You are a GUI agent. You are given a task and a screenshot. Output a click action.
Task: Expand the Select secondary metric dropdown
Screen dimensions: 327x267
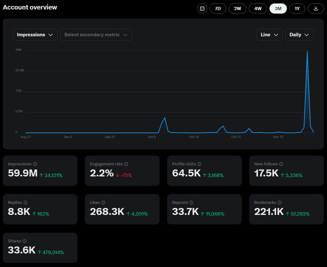pos(96,35)
